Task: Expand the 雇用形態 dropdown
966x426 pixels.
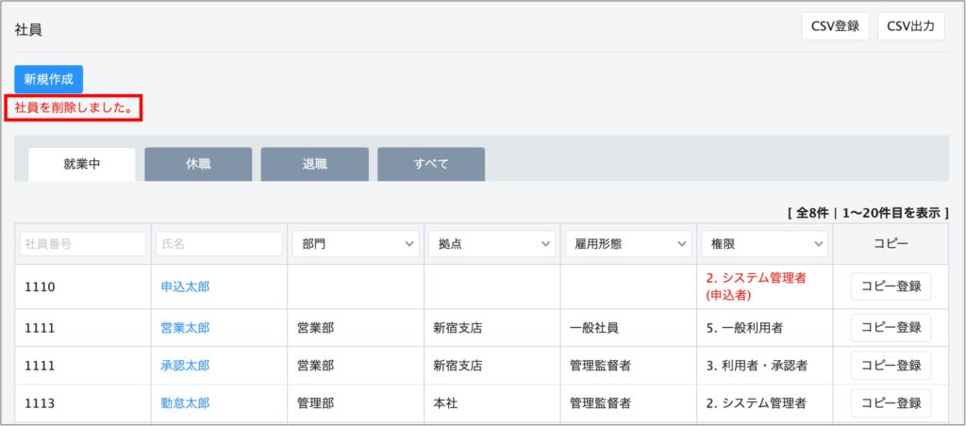Action: click(x=628, y=244)
